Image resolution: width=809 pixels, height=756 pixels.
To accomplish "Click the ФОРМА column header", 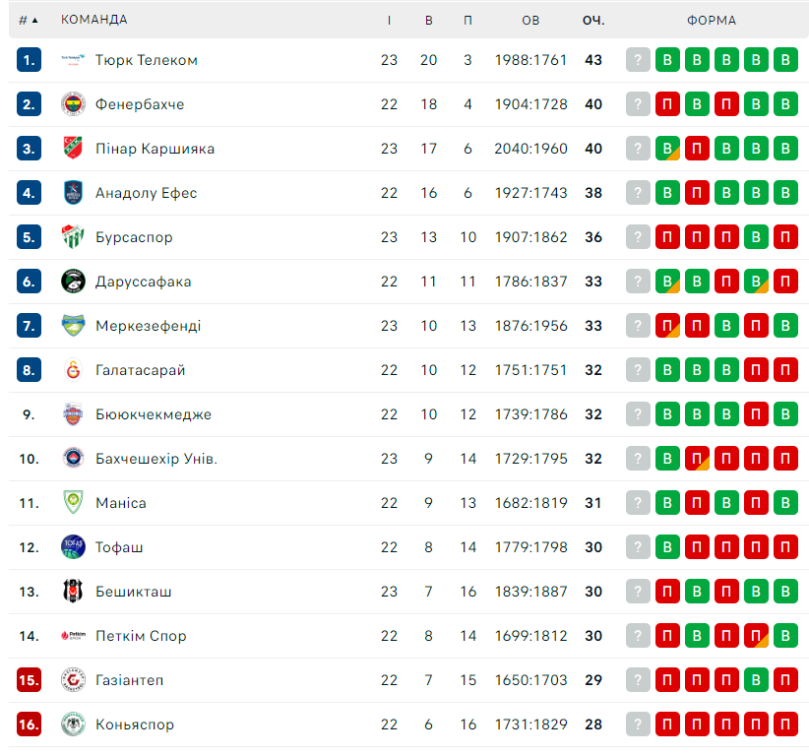I will 711,20.
